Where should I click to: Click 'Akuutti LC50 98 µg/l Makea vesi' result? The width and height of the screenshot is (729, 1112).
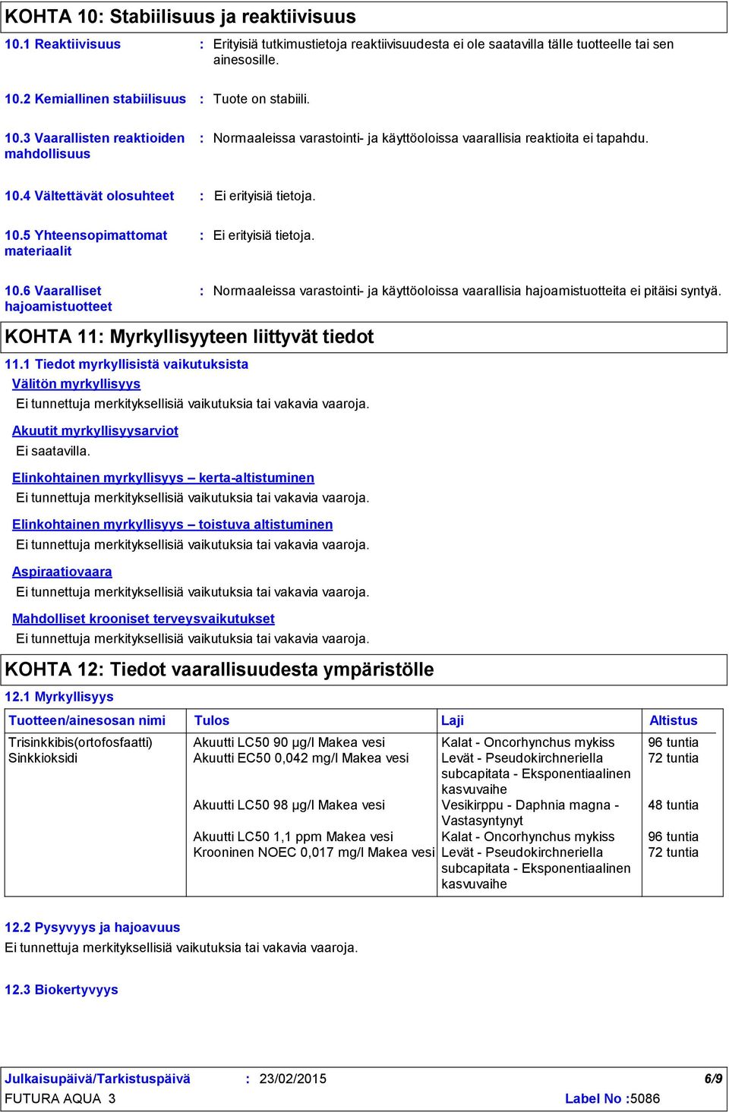pyautogui.click(x=289, y=805)
